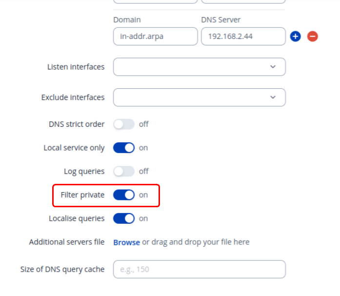Focus the Size of DNS query cache field

pyautogui.click(x=199, y=269)
